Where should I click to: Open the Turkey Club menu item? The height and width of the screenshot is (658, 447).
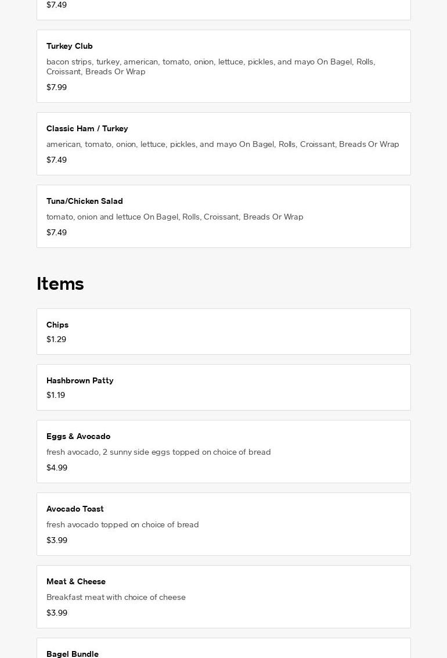click(x=70, y=46)
